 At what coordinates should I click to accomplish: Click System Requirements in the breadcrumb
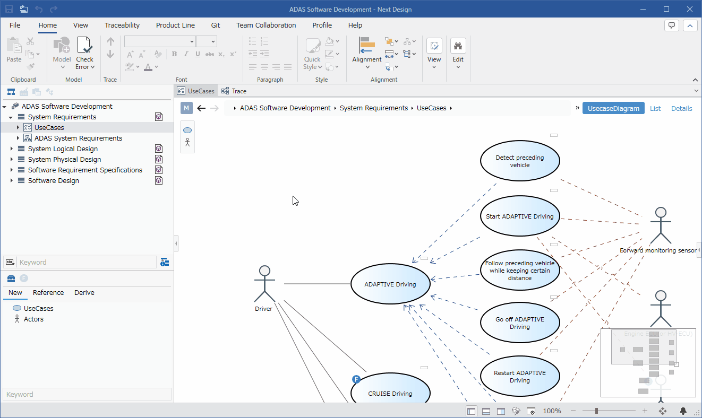(x=374, y=108)
